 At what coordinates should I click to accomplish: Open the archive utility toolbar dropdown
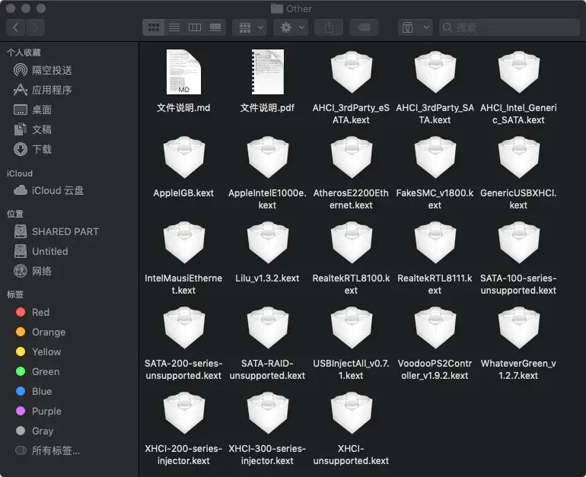click(x=416, y=27)
